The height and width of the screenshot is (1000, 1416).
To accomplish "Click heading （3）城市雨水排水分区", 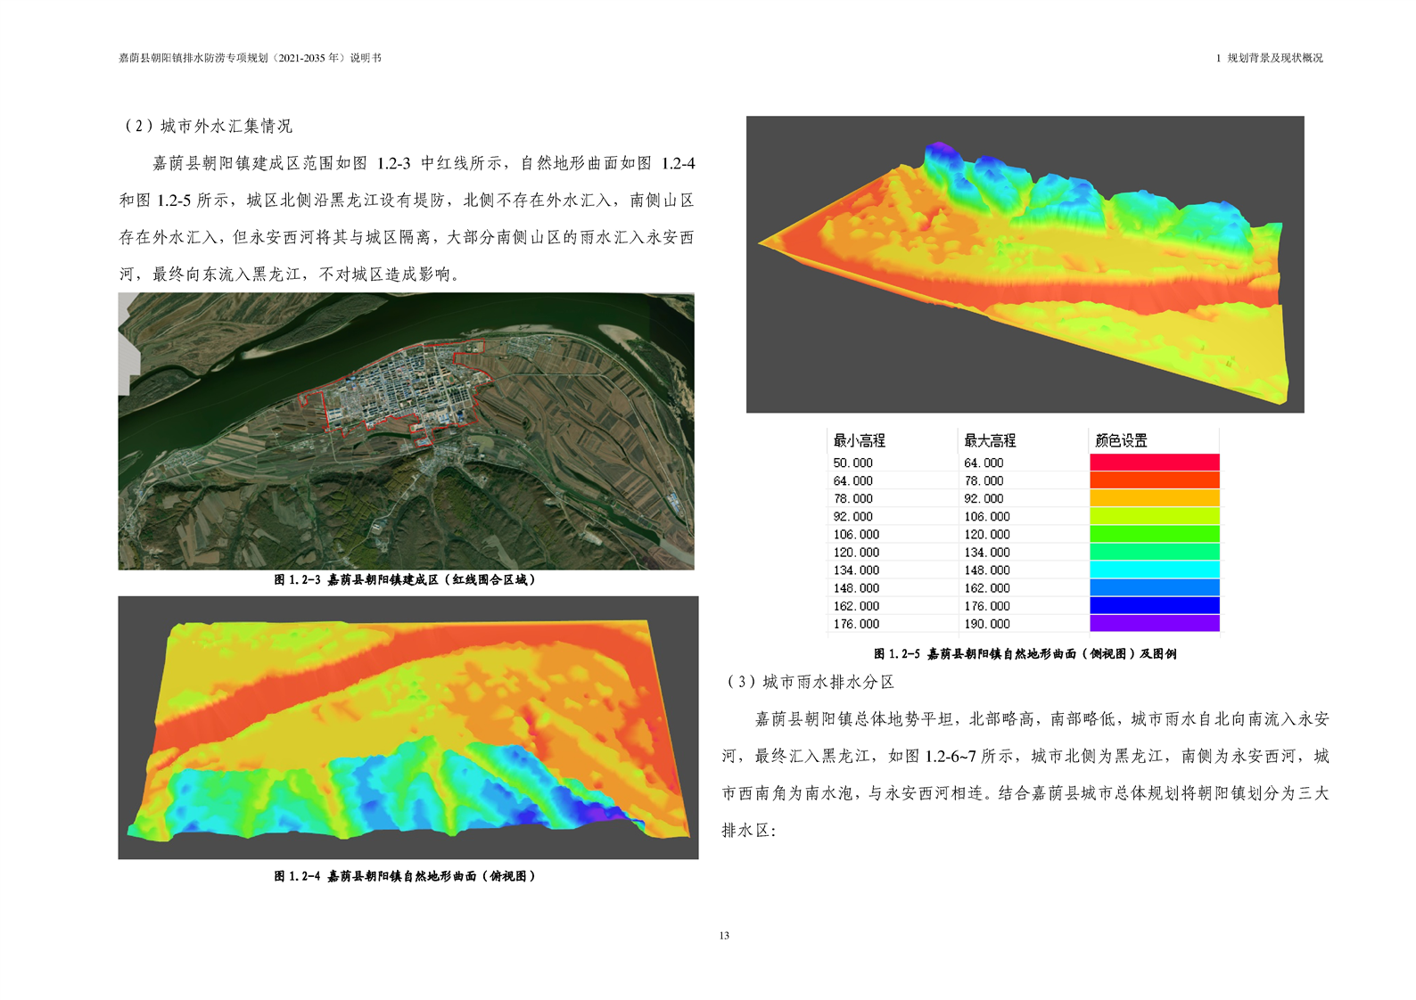I will click(x=808, y=682).
